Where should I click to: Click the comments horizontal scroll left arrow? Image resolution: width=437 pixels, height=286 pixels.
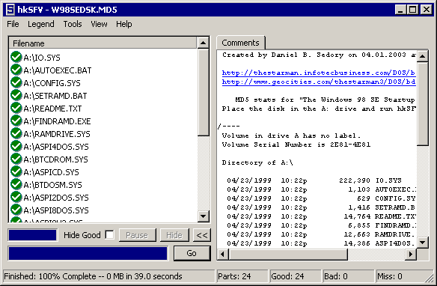click(223, 255)
